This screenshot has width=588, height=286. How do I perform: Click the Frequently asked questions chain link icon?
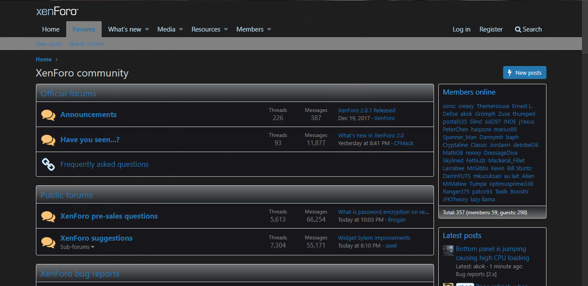click(48, 164)
